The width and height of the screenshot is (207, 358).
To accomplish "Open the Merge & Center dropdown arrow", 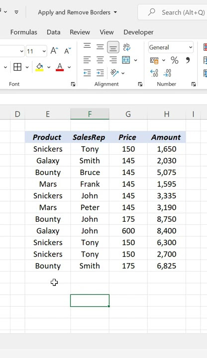I will coord(135,60).
